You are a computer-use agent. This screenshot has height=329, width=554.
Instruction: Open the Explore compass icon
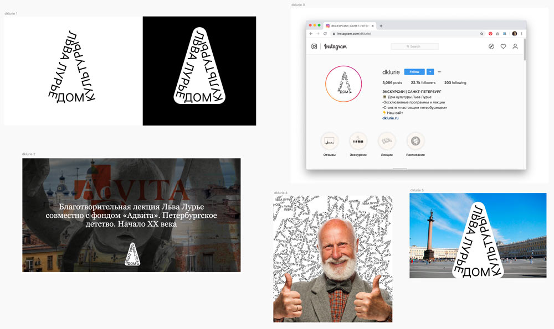tap(491, 46)
